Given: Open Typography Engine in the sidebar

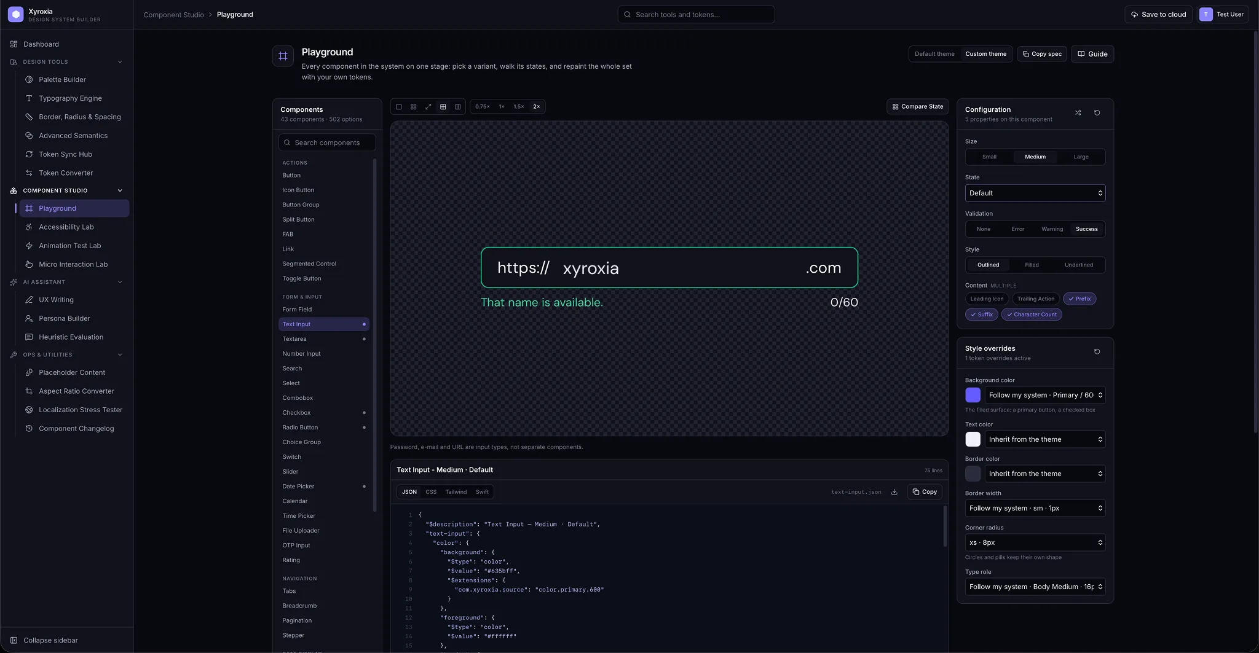Looking at the screenshot, I should pos(74,98).
